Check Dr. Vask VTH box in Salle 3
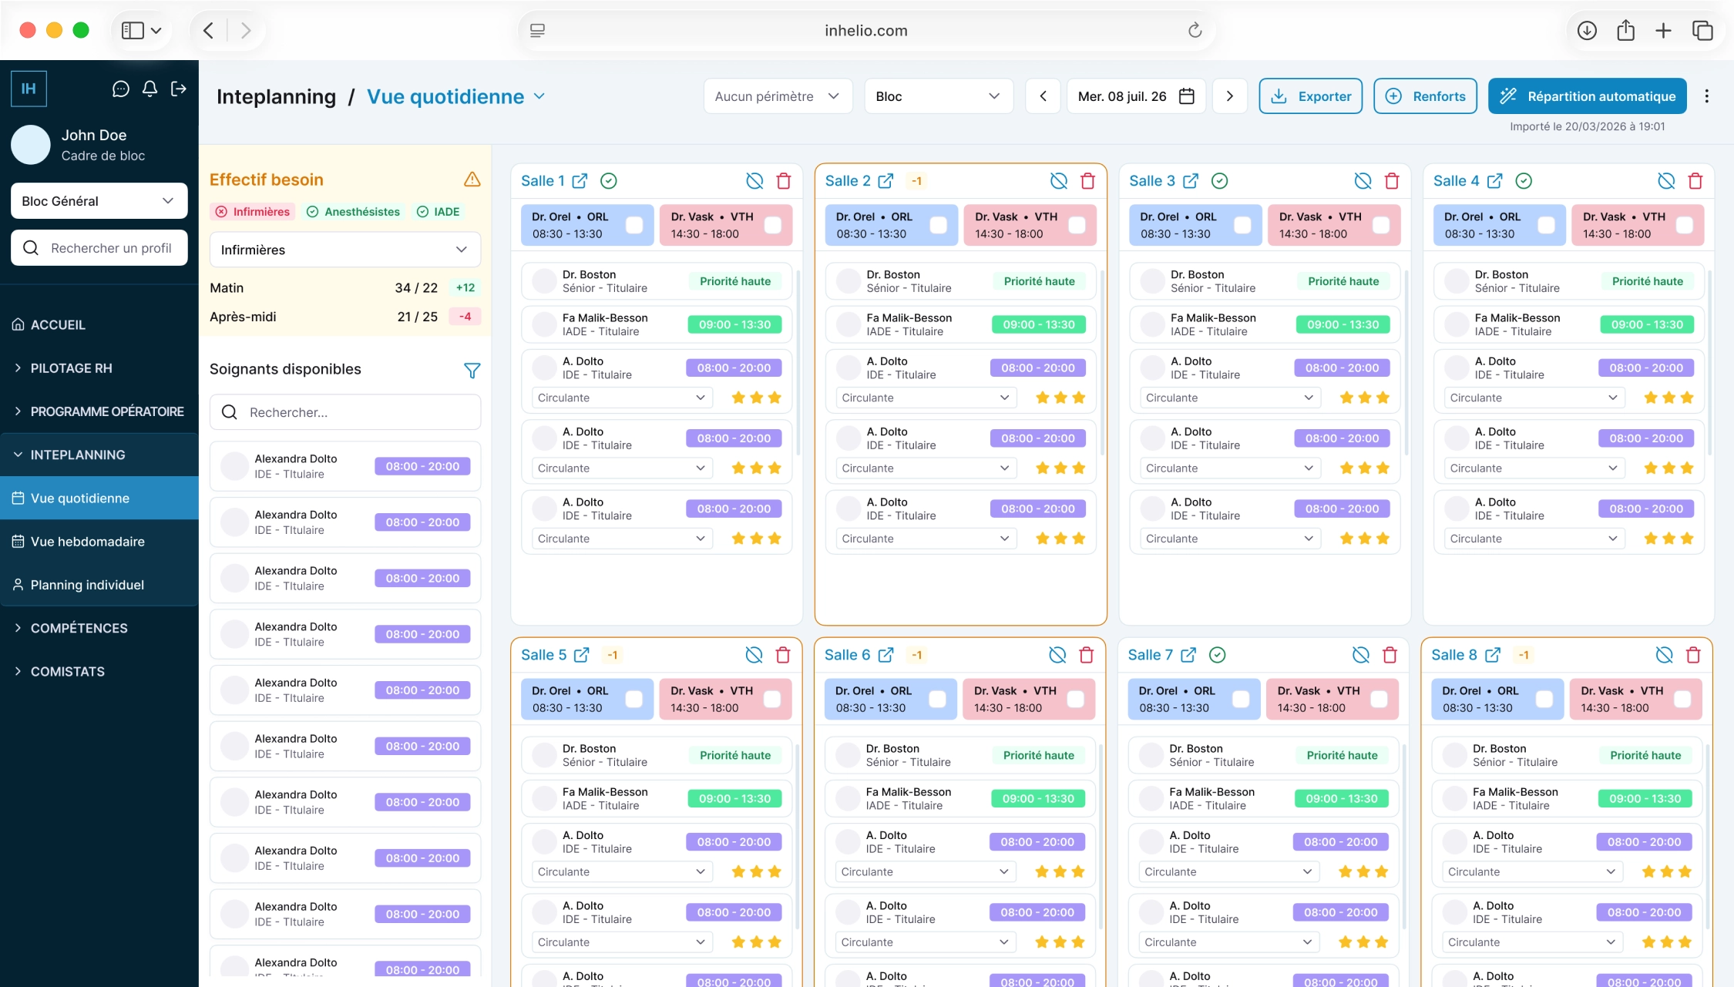The height and width of the screenshot is (987, 1734). coord(1380,225)
